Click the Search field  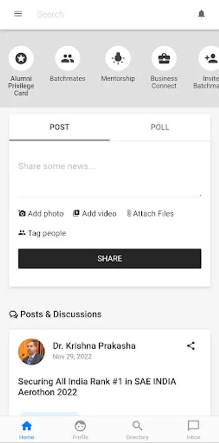coord(113,14)
